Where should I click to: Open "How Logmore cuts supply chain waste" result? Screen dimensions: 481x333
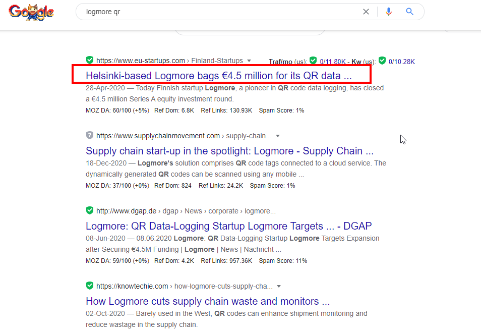[x=208, y=301]
